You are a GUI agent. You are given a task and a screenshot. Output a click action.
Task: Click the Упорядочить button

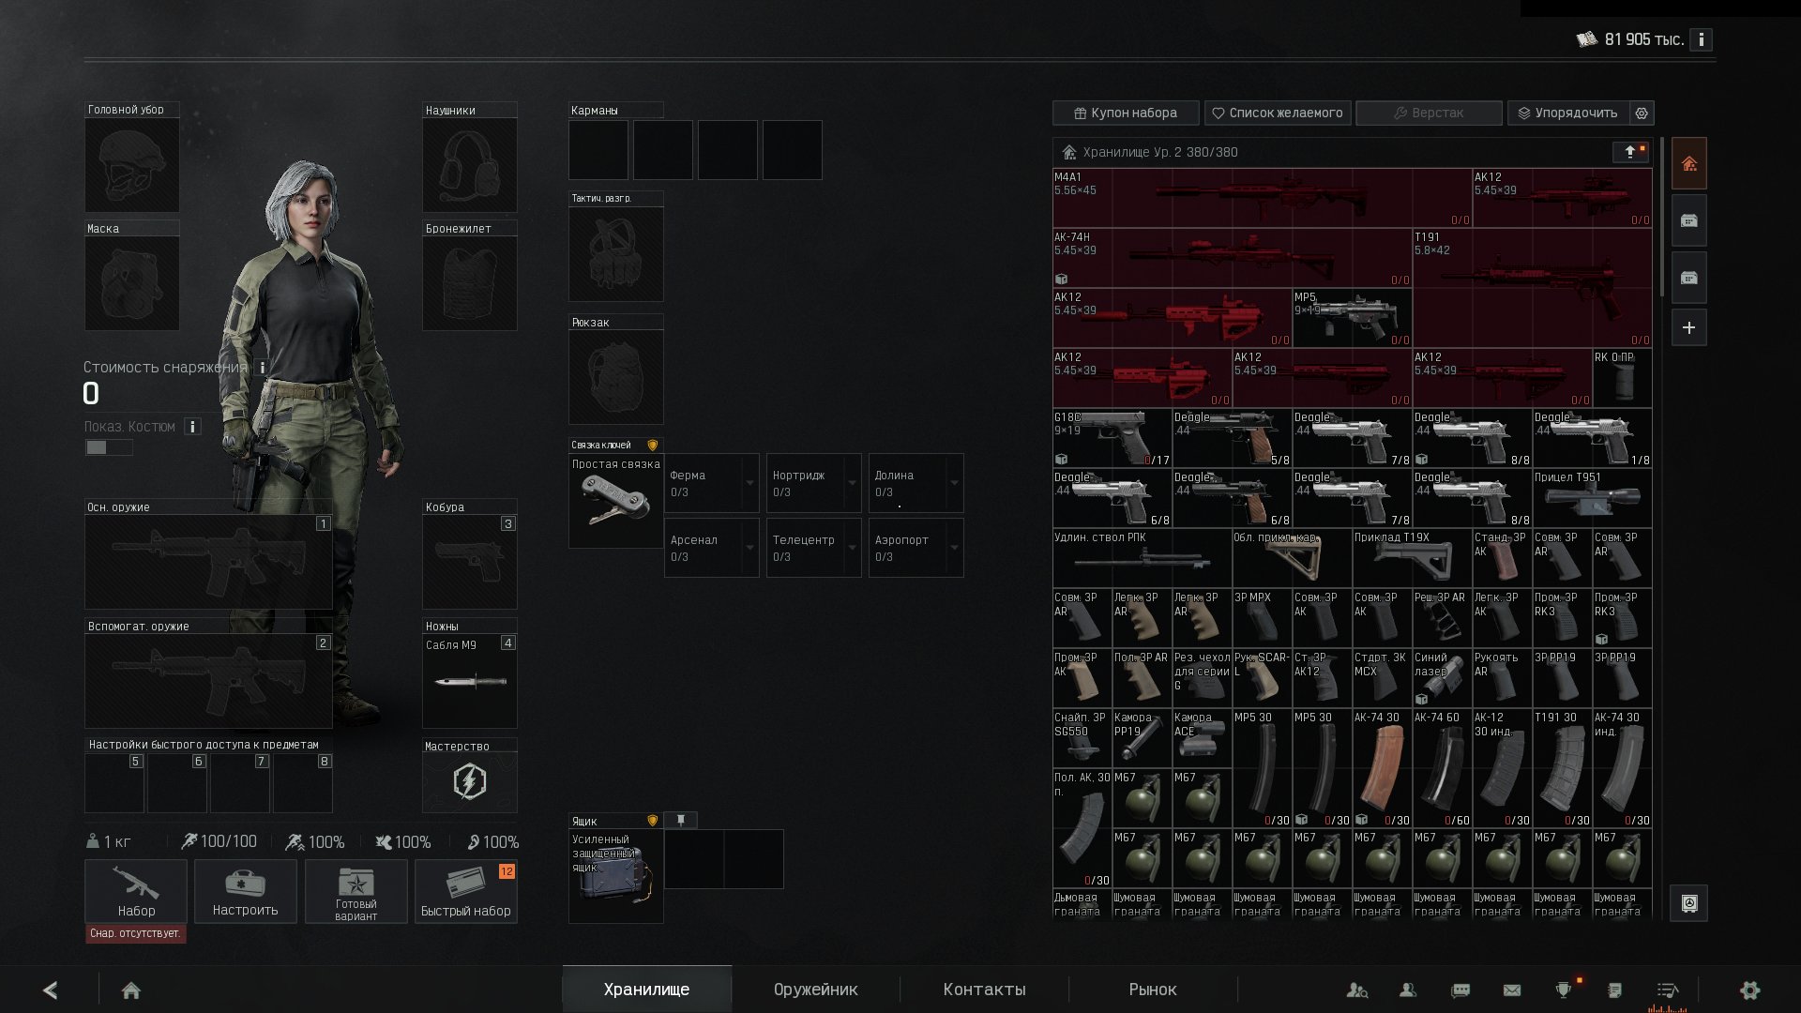[1567, 113]
